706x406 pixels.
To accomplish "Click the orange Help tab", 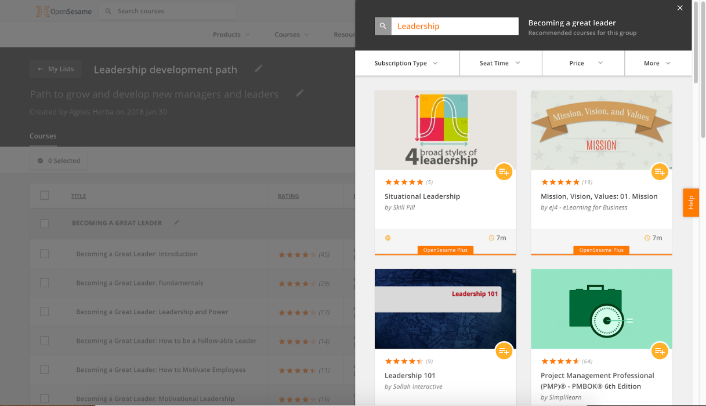I will 691,203.
